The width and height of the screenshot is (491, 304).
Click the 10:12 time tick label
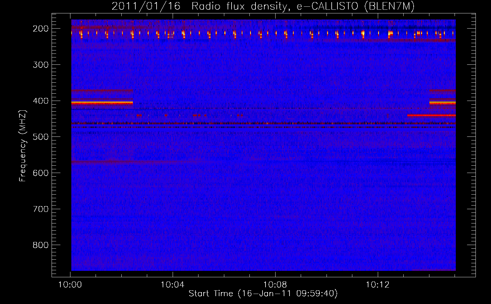pos(378,285)
